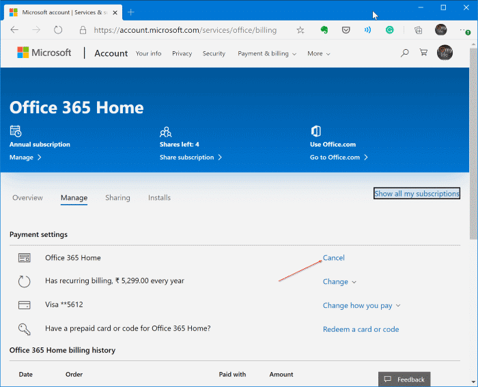Open Your info page
Screen dimensions: 478x387
148,53
